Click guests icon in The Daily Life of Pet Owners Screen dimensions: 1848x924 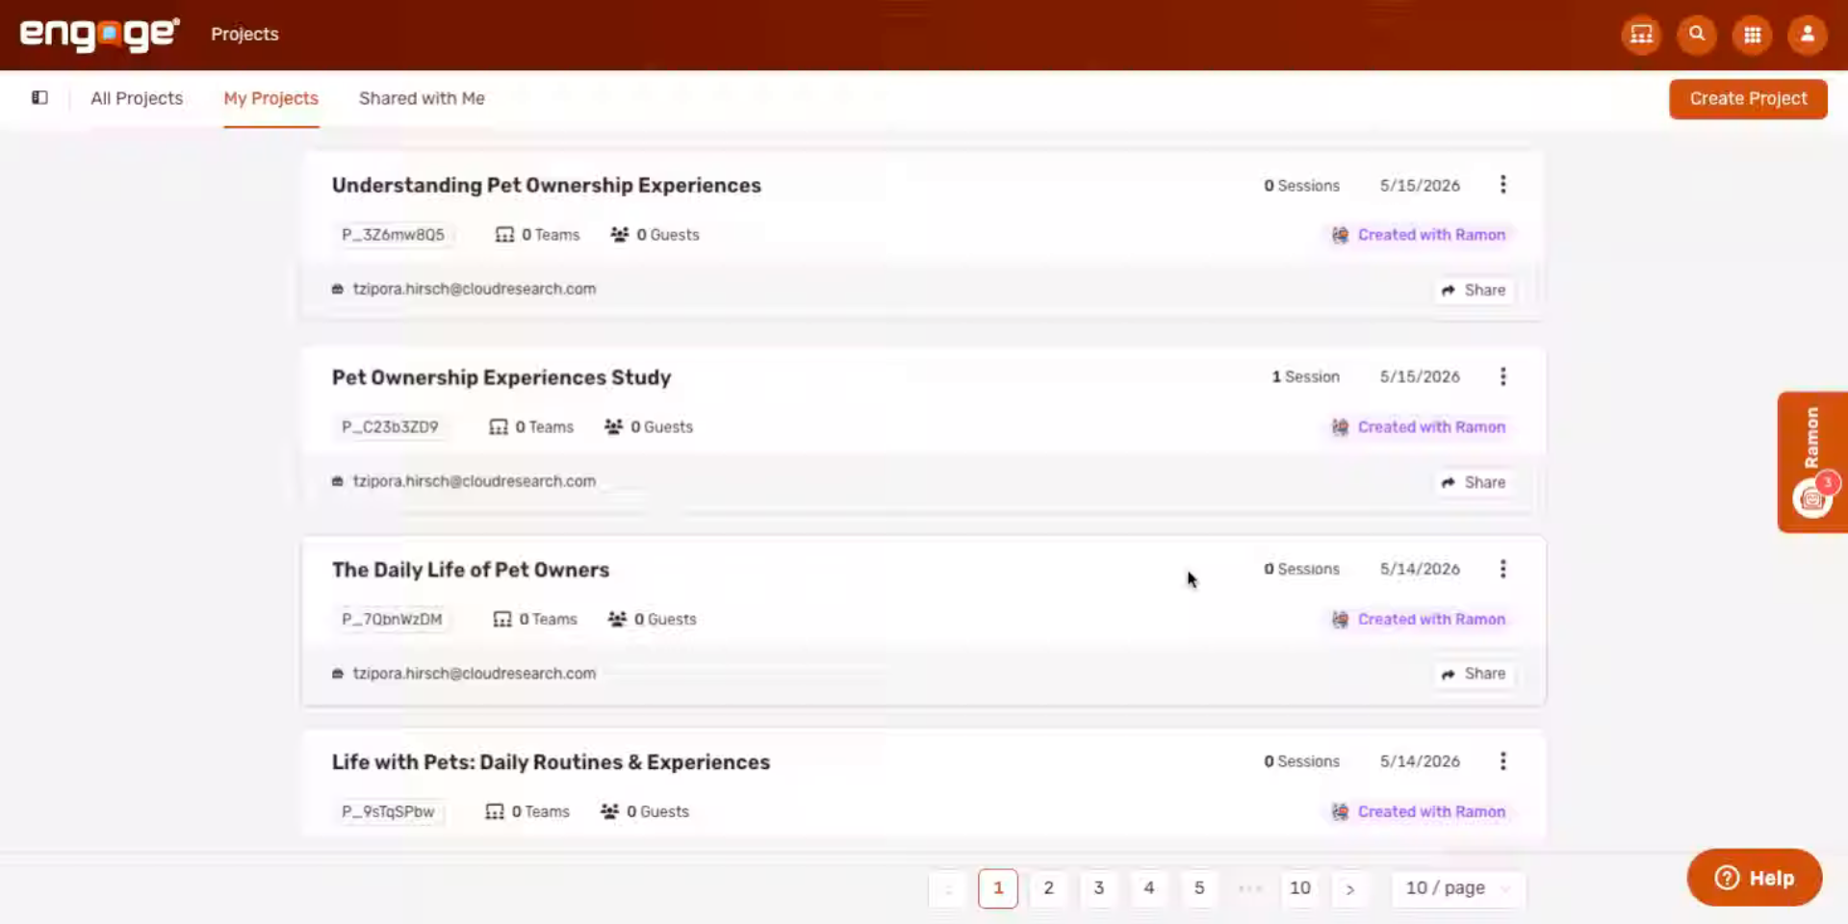pyautogui.click(x=617, y=620)
